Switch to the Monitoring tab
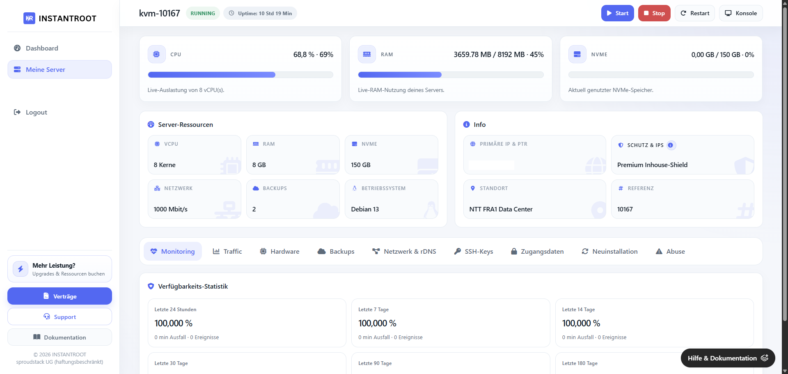788x374 pixels. [173, 251]
